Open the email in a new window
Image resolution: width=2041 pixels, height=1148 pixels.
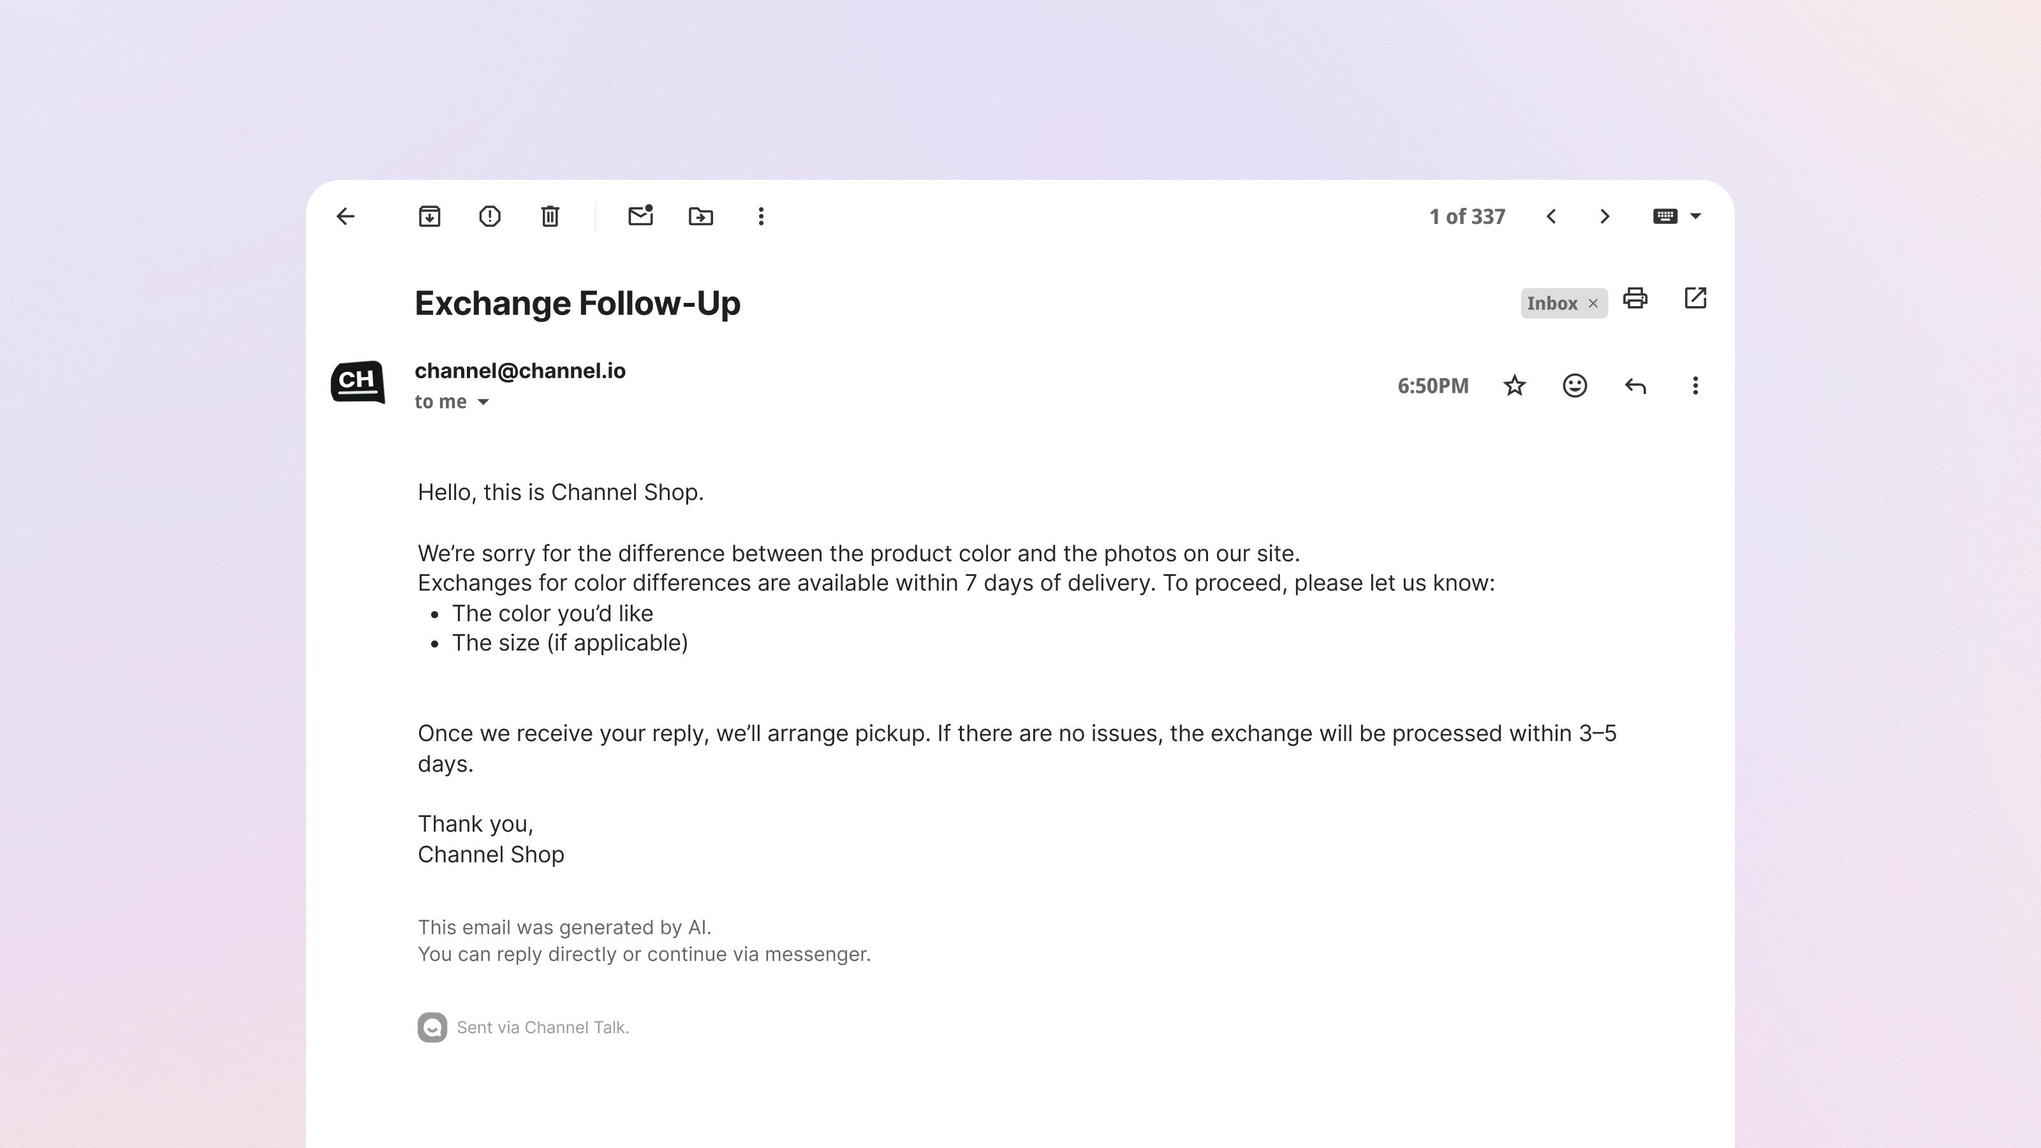click(1695, 298)
